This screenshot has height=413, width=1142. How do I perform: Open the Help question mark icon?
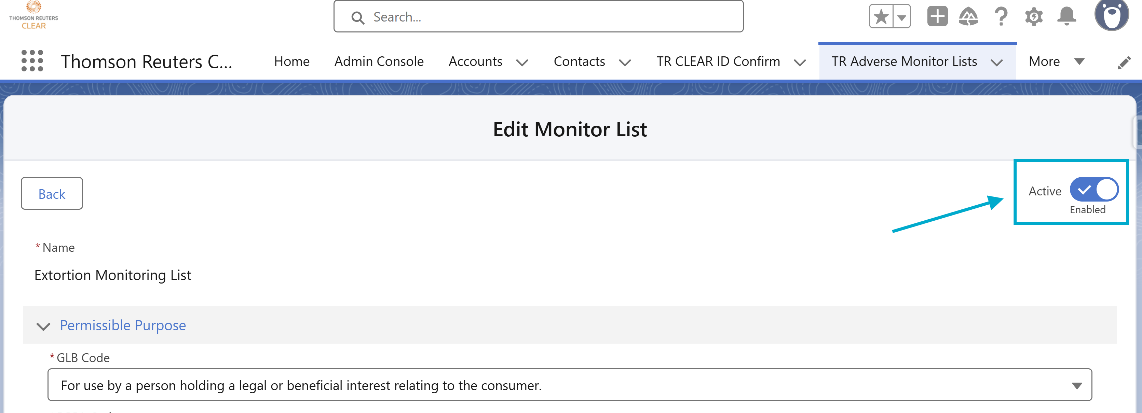click(x=1001, y=17)
